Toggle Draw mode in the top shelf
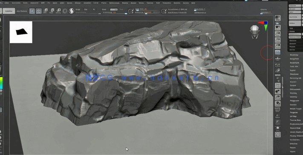The image size is (303, 155). tap(39, 11)
